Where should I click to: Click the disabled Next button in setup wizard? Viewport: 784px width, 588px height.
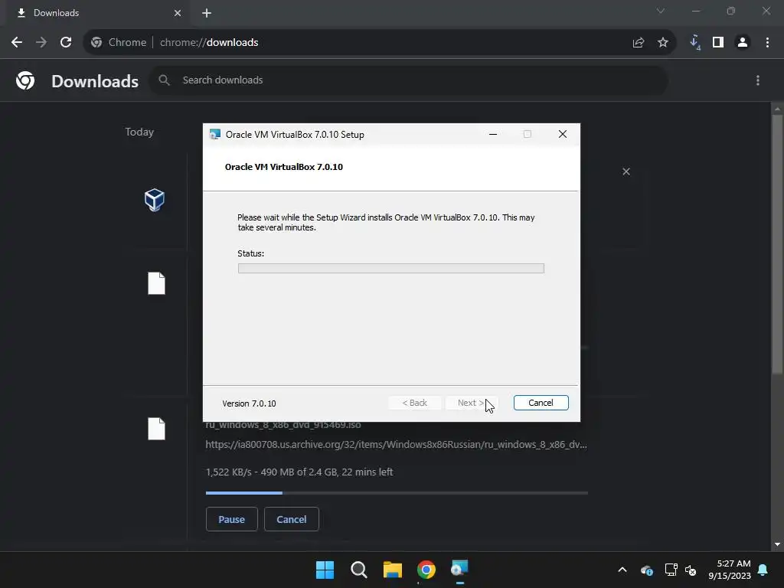point(471,403)
